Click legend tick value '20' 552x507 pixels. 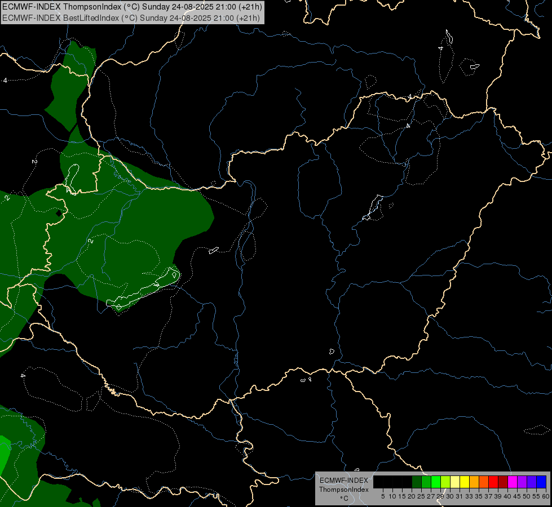[412, 496]
